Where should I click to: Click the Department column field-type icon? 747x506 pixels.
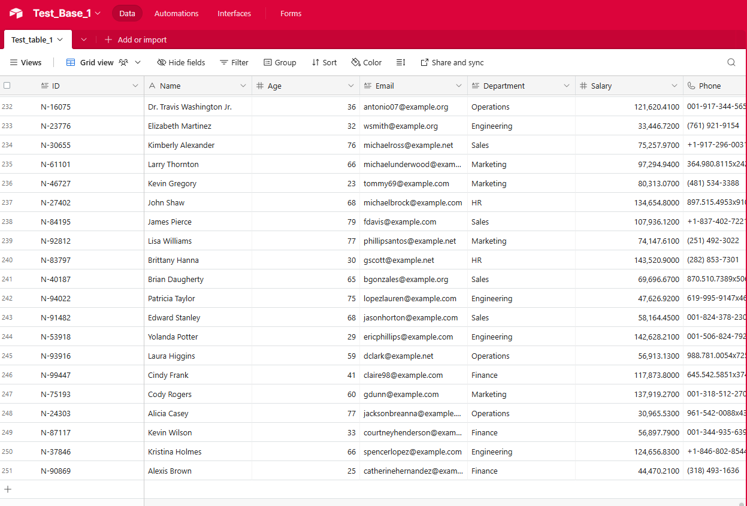(x=476, y=86)
